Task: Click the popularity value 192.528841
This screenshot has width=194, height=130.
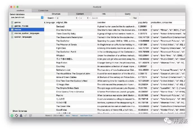Action: pyautogui.click(x=144, y=56)
